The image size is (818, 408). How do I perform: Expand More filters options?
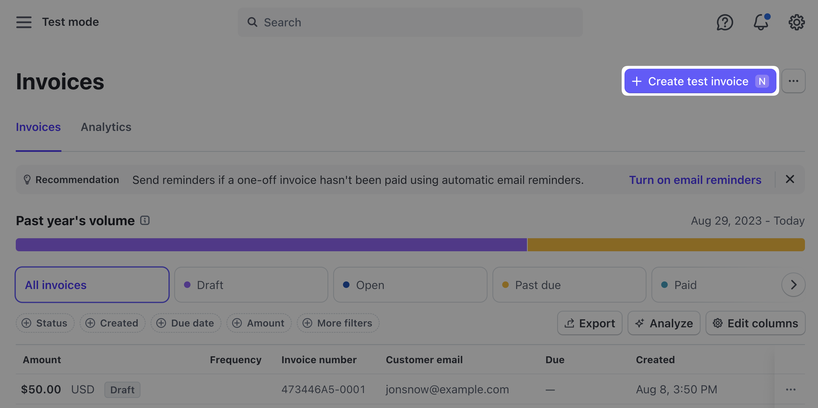pyautogui.click(x=338, y=323)
